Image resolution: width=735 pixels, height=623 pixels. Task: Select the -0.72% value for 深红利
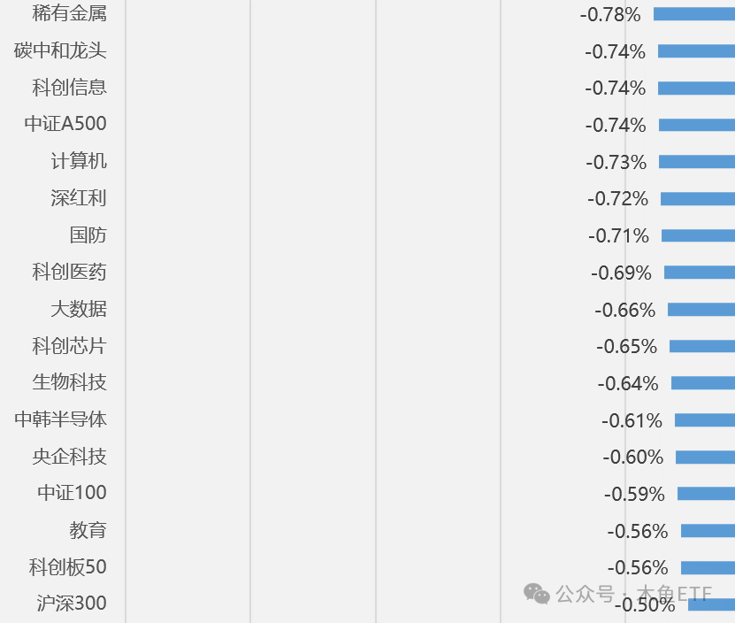[618, 199]
